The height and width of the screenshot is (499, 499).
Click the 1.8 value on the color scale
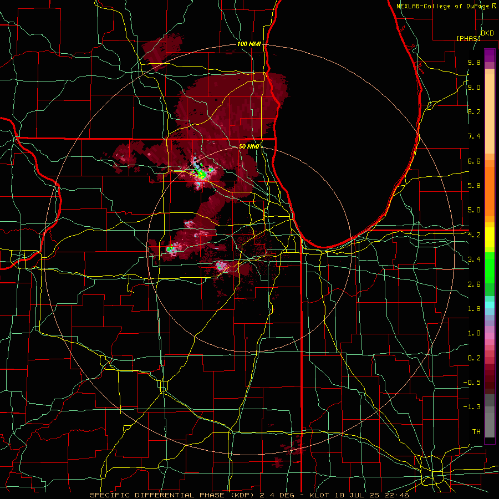[x=474, y=309]
